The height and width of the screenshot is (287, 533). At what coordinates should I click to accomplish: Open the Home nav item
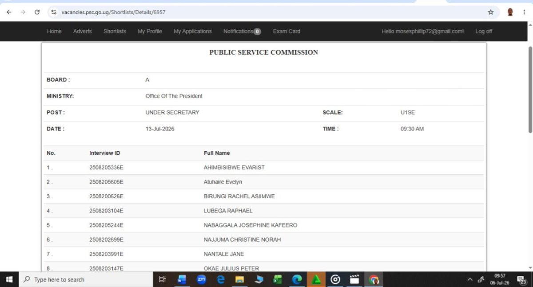[54, 31]
